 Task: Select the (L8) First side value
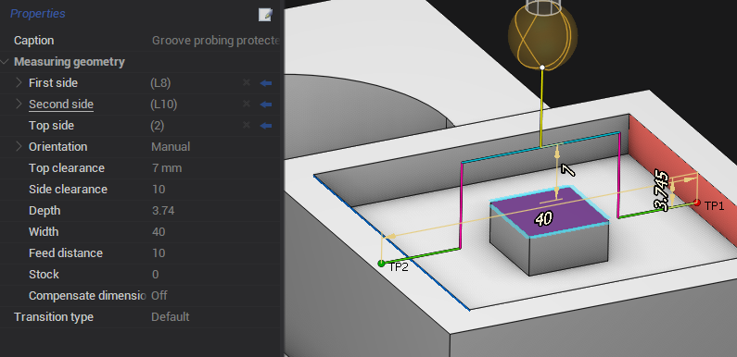pyautogui.click(x=160, y=83)
